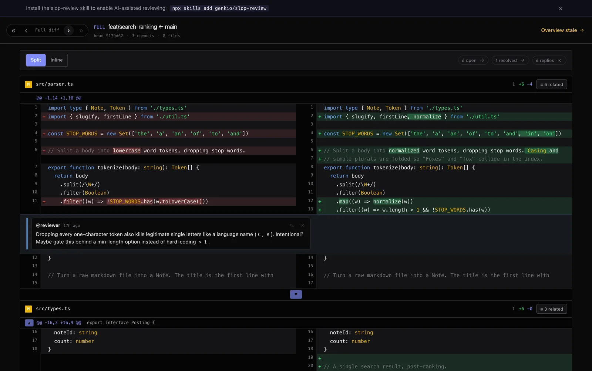
Task: Click added STOP_WORDS line on right
Action: [444, 134]
